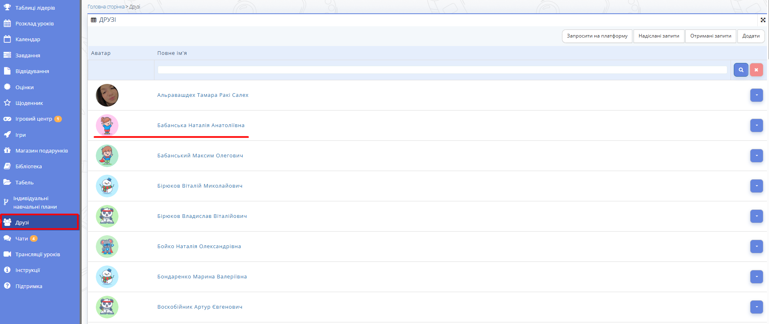Open Бірюков Віталій Миколайович profile link

click(x=200, y=186)
